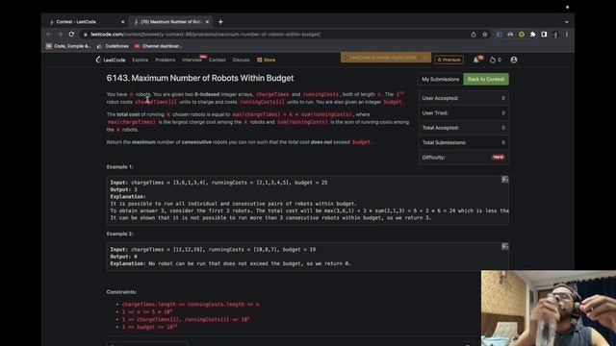616x346 pixels.
Task: Open a new browser tab
Action: [x=220, y=22]
